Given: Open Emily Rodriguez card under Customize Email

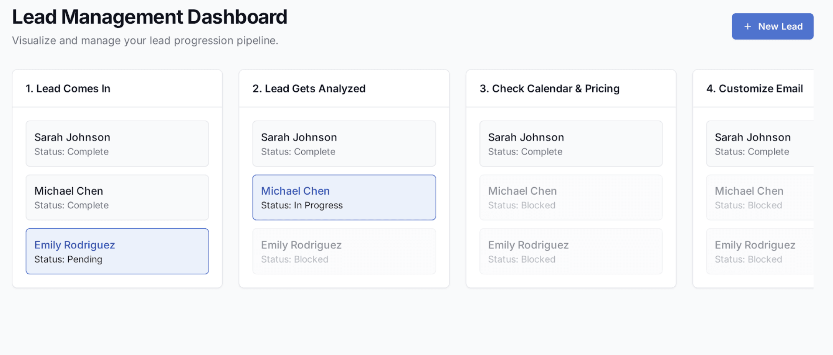Looking at the screenshot, I should [x=760, y=251].
